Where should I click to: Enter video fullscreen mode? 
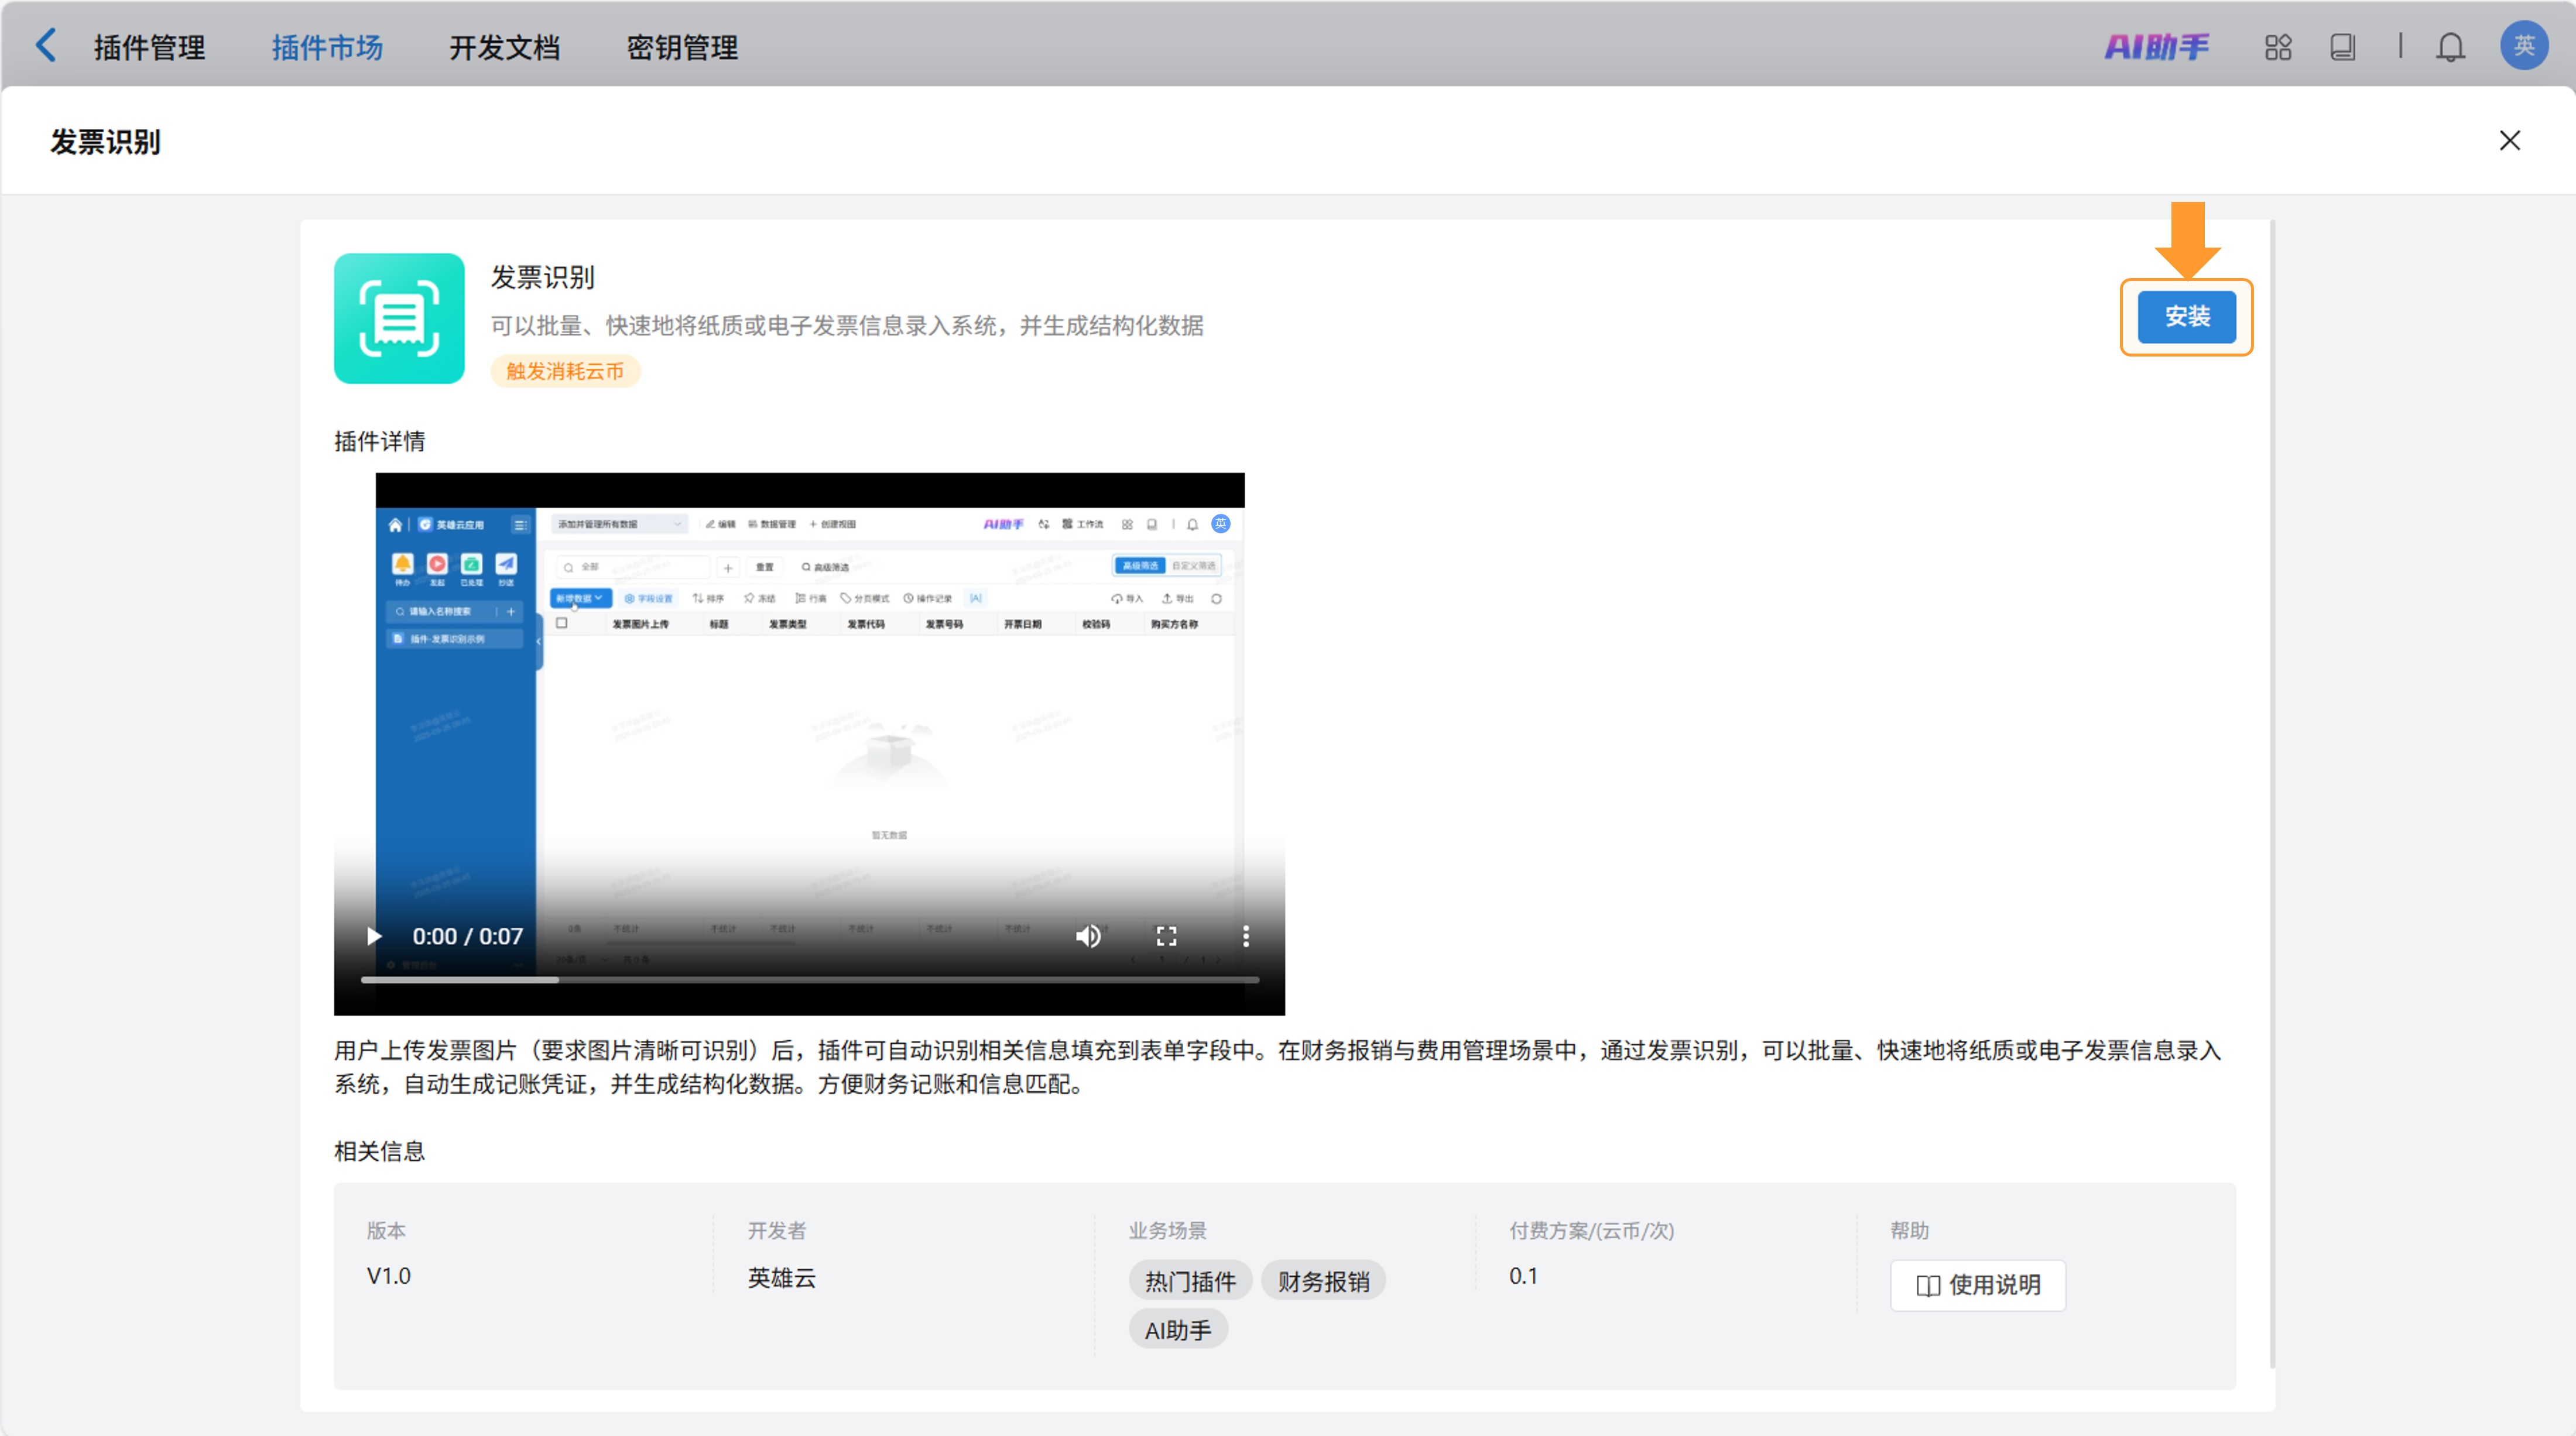(1166, 936)
